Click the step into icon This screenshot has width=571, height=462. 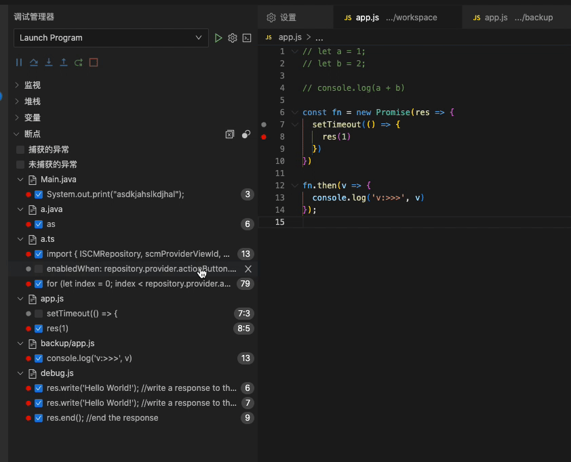(49, 62)
